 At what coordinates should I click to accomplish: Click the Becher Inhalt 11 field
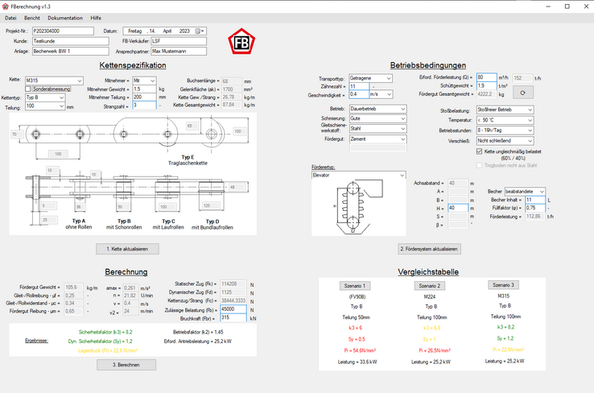(535, 200)
